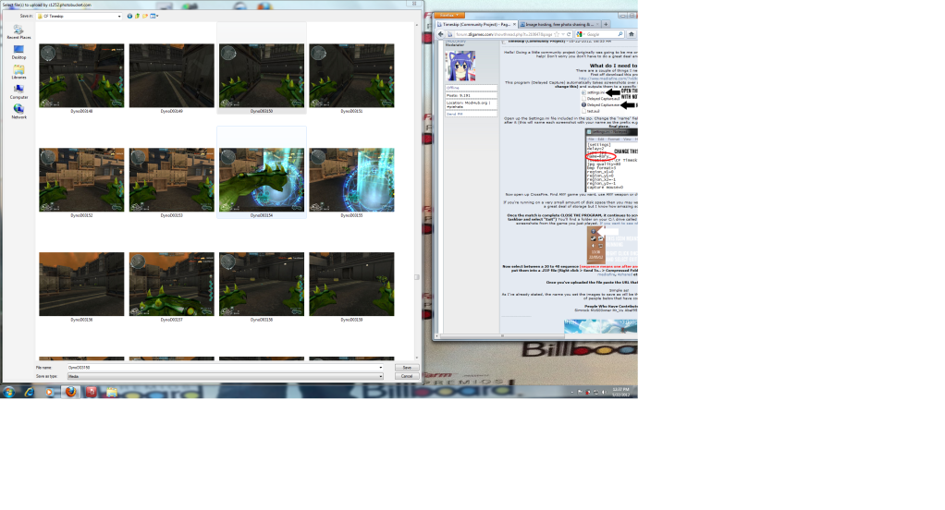This screenshot has height=510, width=945.
Task: Select thumbnail Dyno000153
Action: (172, 180)
